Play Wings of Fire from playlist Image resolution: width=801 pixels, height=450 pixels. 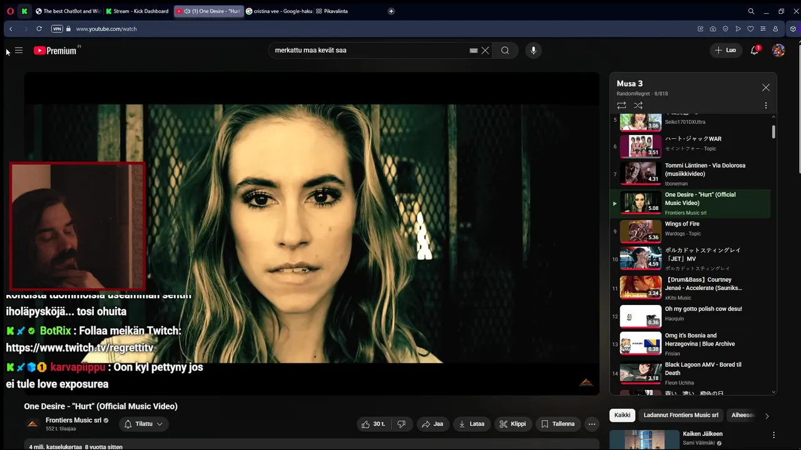click(691, 231)
